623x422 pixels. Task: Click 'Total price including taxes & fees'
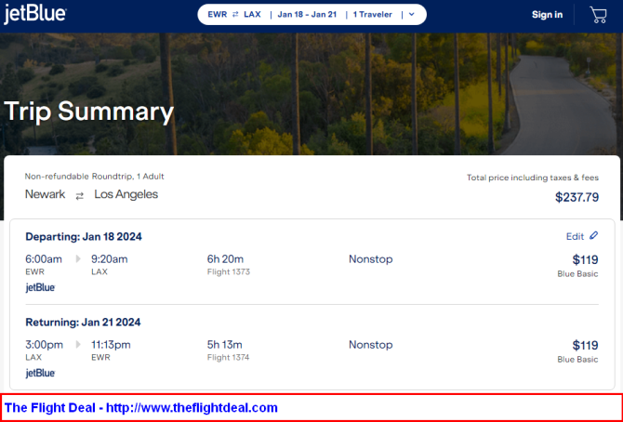533,178
